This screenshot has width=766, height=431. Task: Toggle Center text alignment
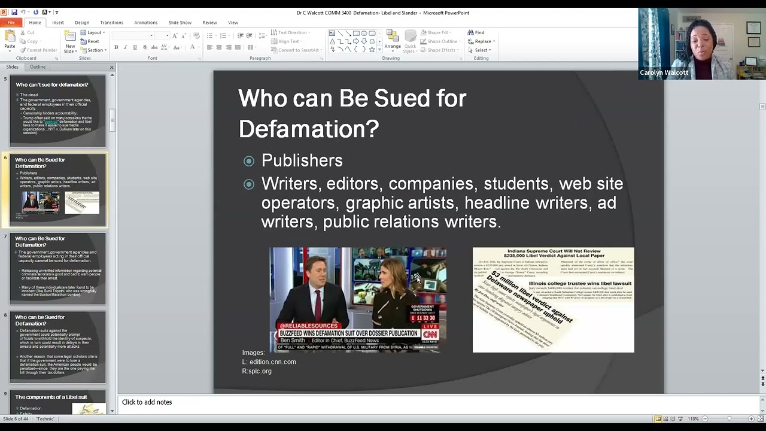pyautogui.click(x=219, y=47)
